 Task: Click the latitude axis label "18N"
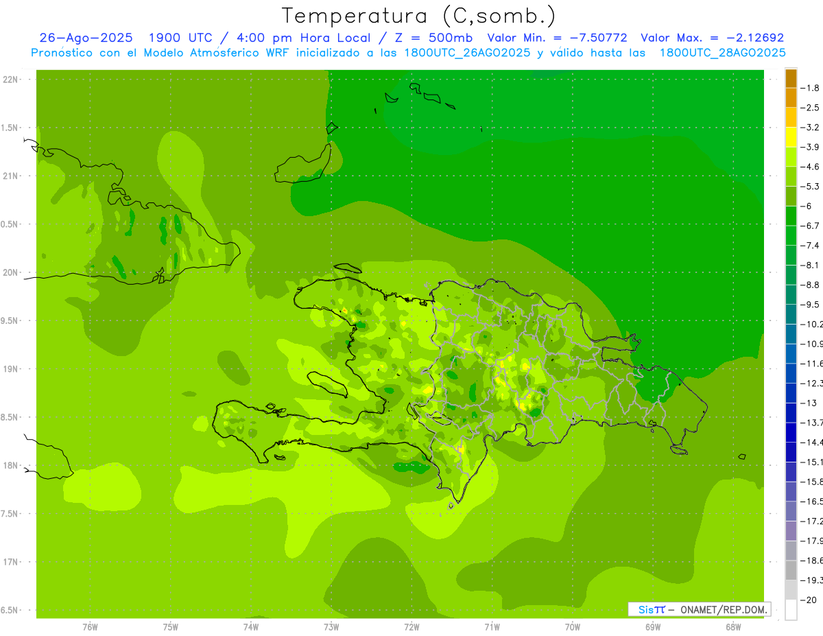click(11, 466)
